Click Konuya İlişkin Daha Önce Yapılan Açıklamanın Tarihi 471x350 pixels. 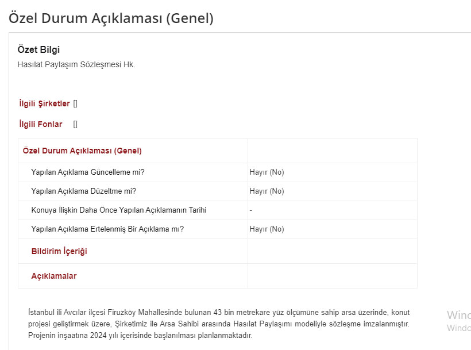119,210
